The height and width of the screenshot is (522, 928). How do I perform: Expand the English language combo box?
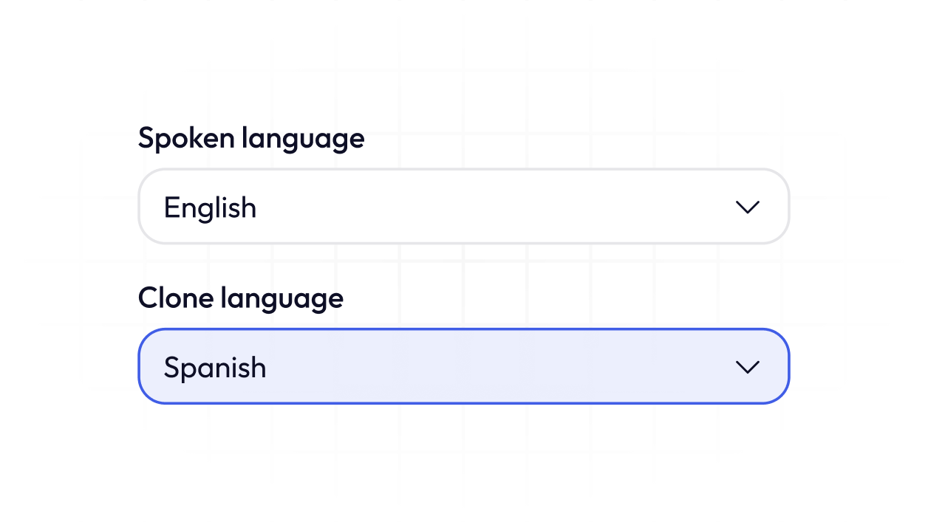tap(463, 207)
